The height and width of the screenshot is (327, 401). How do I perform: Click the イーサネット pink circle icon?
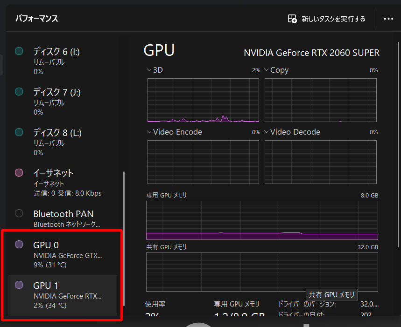19,173
